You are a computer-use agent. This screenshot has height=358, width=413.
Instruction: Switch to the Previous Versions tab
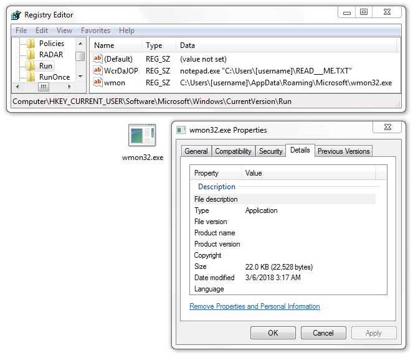343,151
